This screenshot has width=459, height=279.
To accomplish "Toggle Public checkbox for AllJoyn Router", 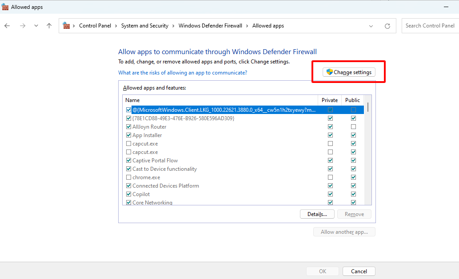I will click(x=353, y=127).
